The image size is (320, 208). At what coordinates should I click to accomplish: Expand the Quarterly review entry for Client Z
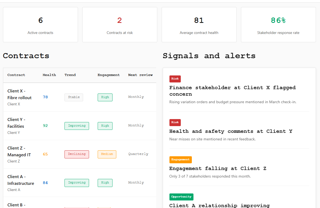click(x=138, y=154)
